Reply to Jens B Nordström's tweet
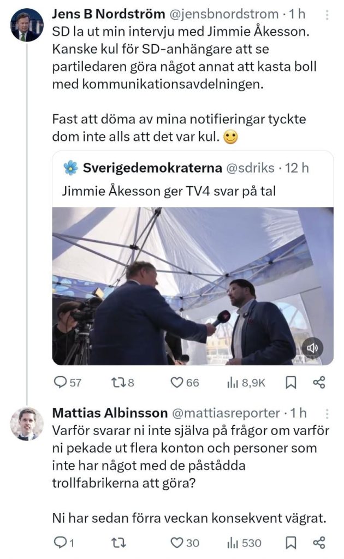344x559 pixels. (x=60, y=383)
